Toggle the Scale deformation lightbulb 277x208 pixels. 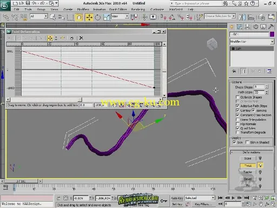(260, 158)
